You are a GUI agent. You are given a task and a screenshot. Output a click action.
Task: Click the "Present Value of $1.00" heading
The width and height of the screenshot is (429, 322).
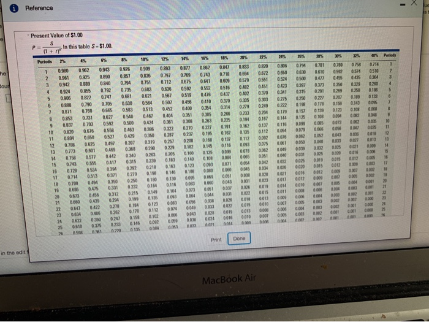[x=56, y=36]
